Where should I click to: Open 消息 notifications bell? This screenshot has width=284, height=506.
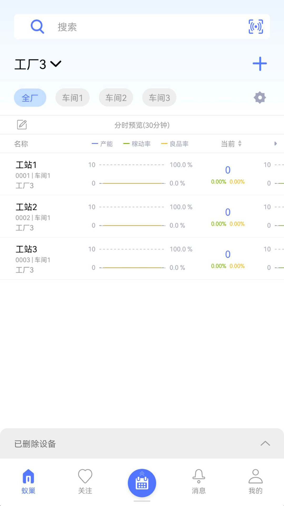tap(199, 482)
